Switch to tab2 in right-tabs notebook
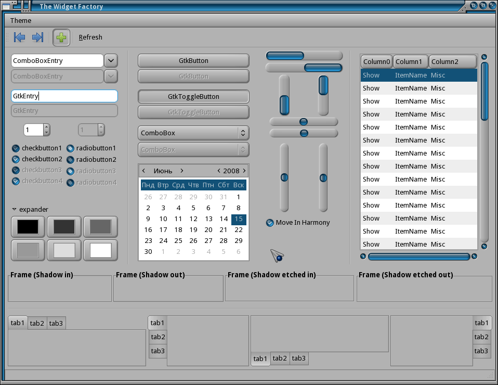The height and width of the screenshot is (385, 498). click(481, 337)
